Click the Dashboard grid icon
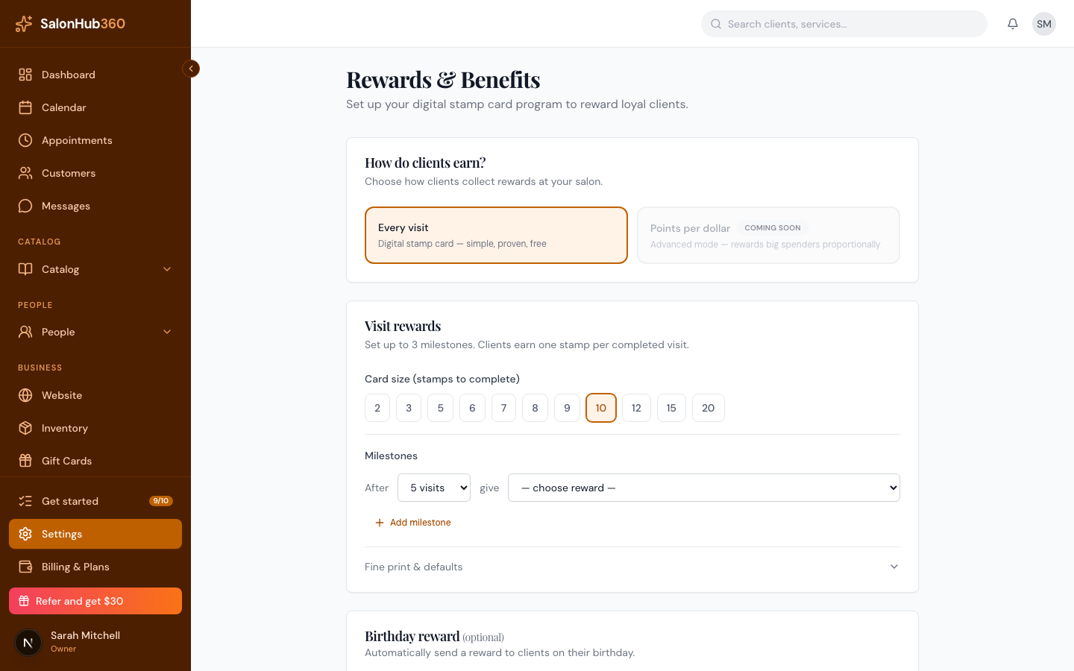 25,75
